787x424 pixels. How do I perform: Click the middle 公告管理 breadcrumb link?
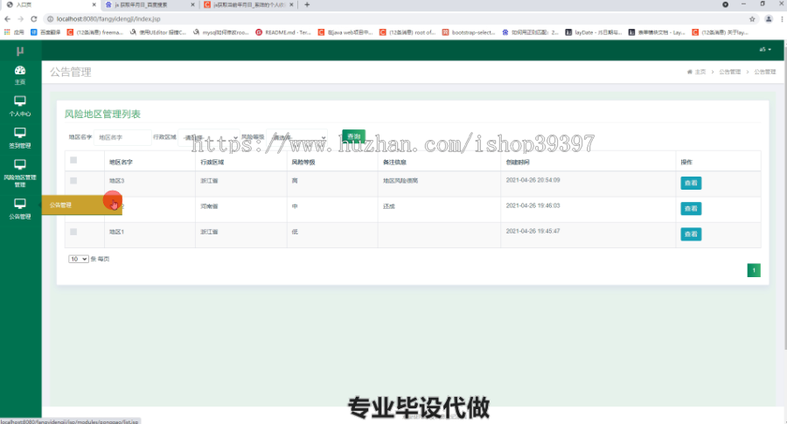coord(730,72)
